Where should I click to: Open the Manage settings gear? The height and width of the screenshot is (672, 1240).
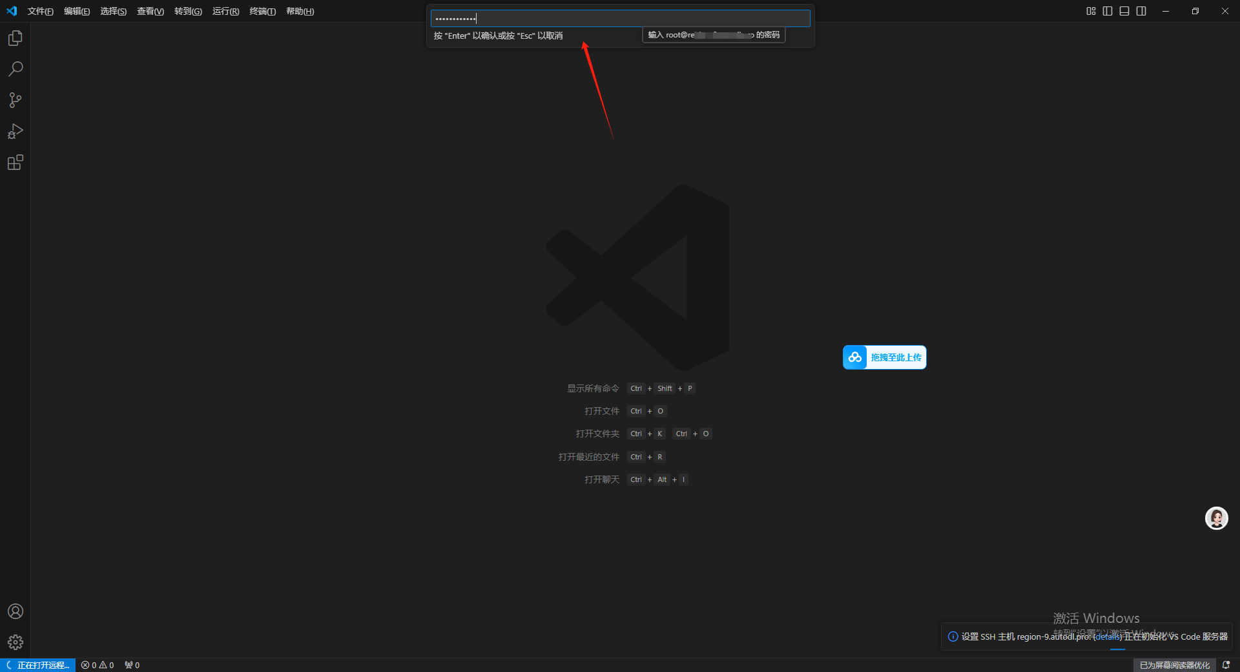(15, 642)
